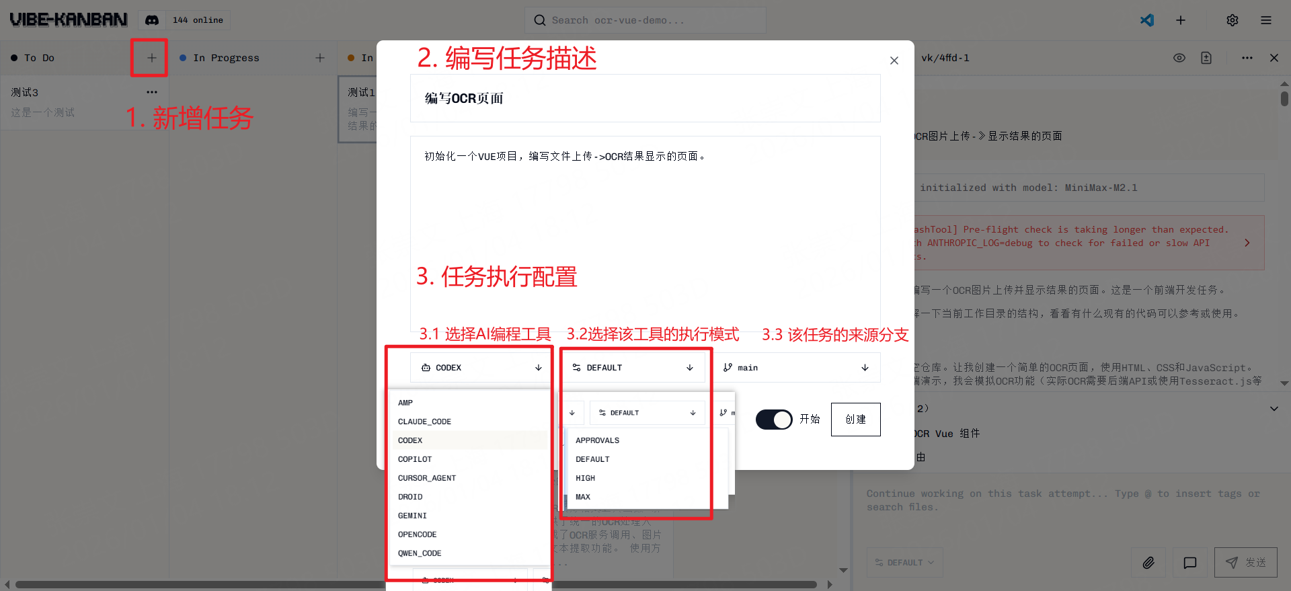Image resolution: width=1291 pixels, height=591 pixels.
Task: Click the initialized with model MiniMax-M2.1 line
Action: click(x=1029, y=188)
